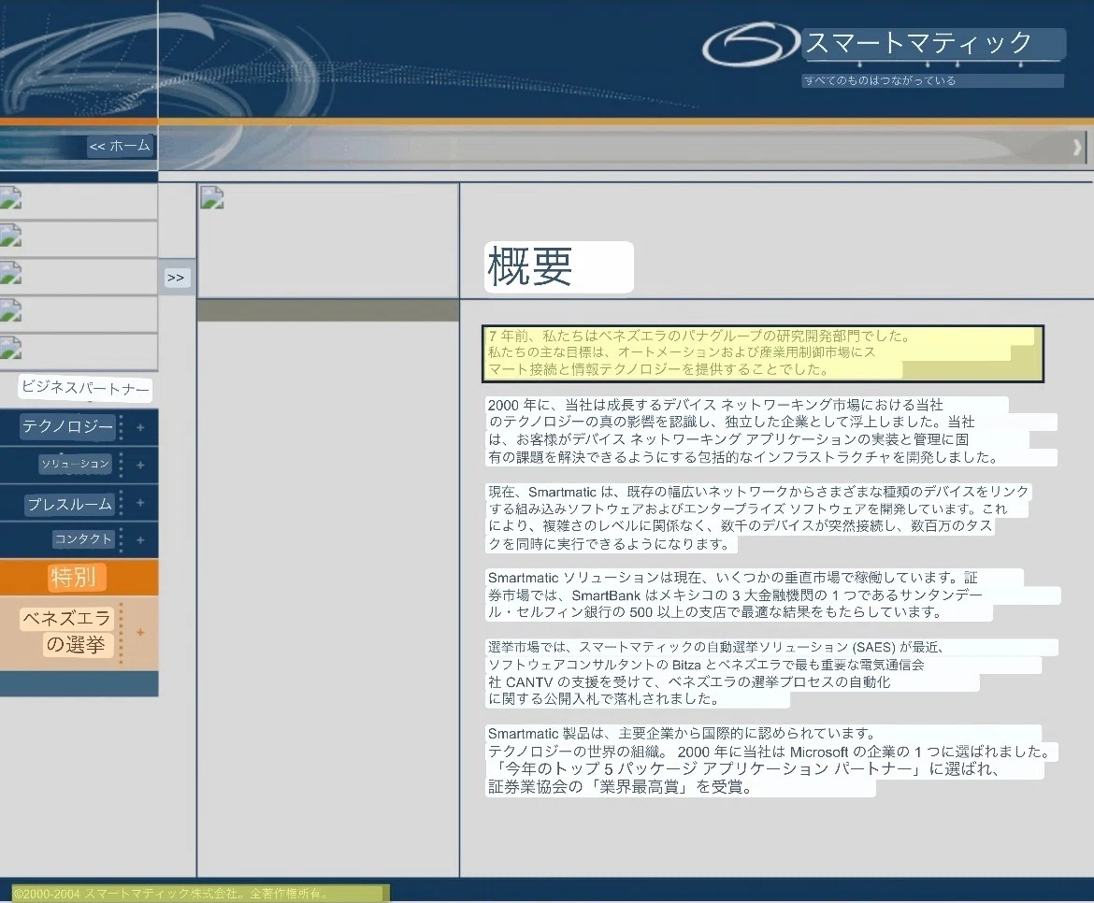
Task: Click broken image icon in center panel
Action: [212, 198]
